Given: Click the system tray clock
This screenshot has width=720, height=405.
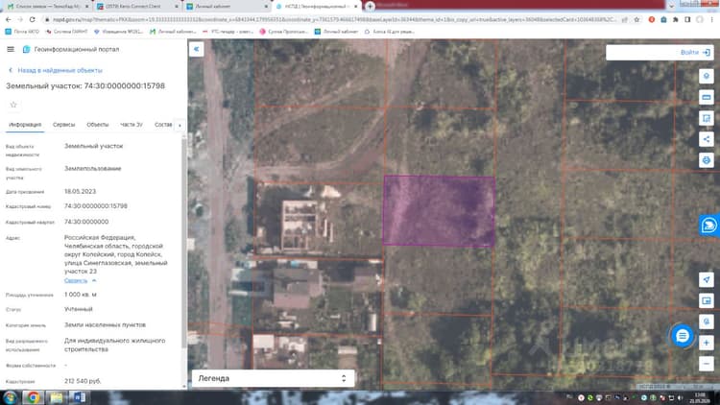Looking at the screenshot, I should (x=700, y=397).
